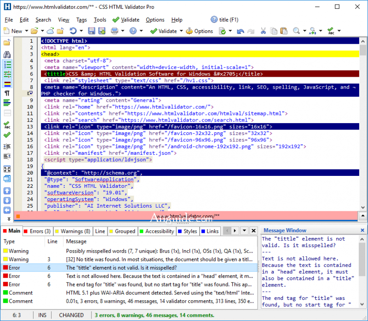This screenshot has width=368, height=321.
Task: Click sidebar folder reopen icon
Action: (x=7, y=42)
